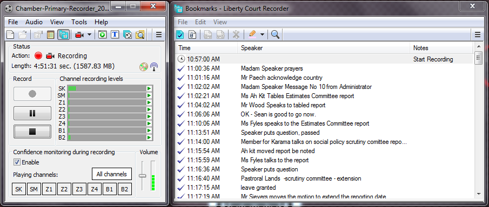Open the Tools menu
The width and height of the screenshot is (489, 207).
click(x=79, y=22)
